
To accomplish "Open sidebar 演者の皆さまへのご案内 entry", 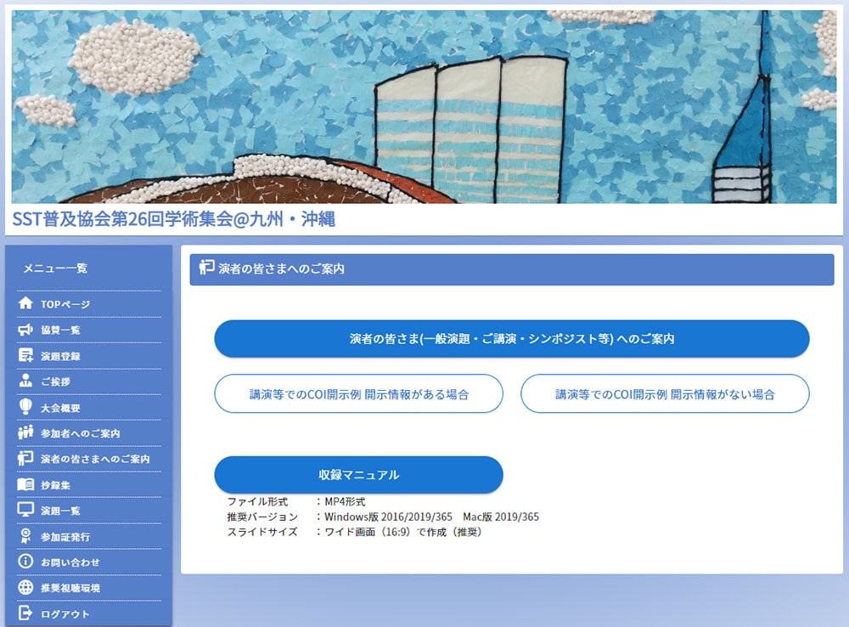I will pos(95,459).
